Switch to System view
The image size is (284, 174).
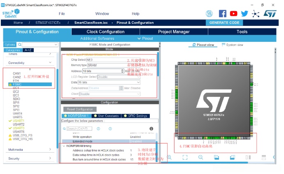click(233, 45)
